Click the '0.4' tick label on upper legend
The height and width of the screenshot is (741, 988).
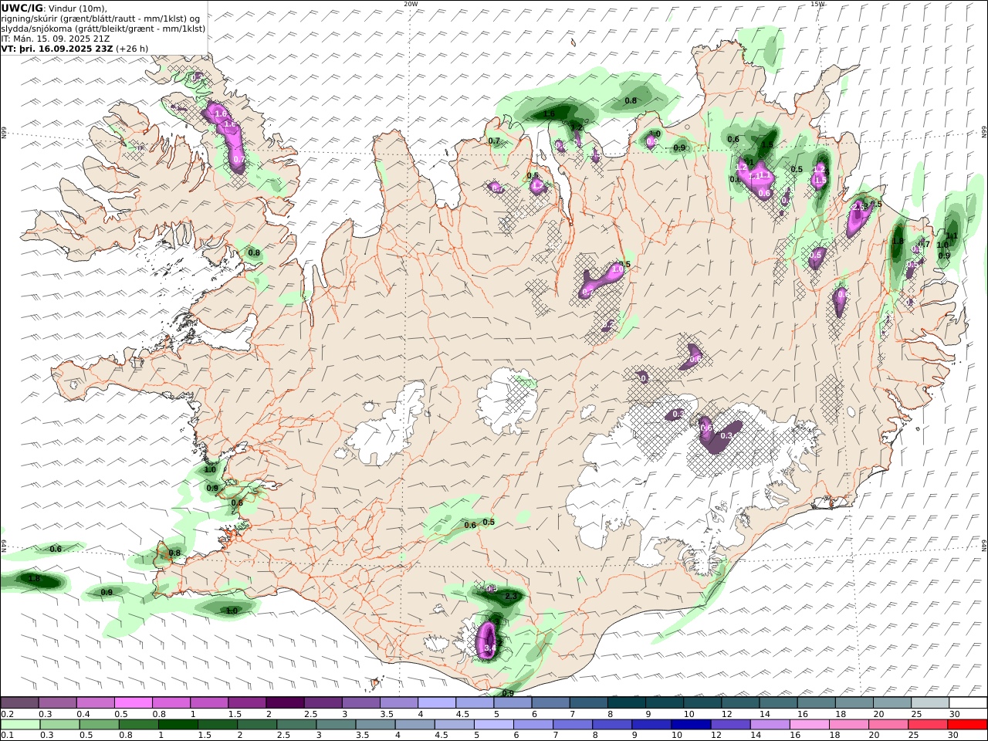pos(83,714)
